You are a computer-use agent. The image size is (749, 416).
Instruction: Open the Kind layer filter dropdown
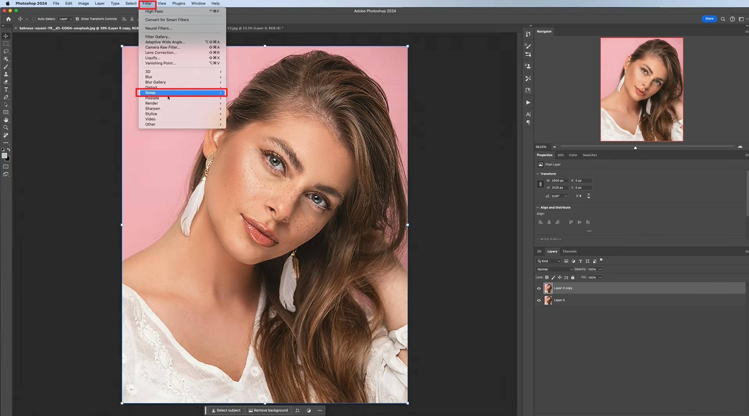coord(549,261)
